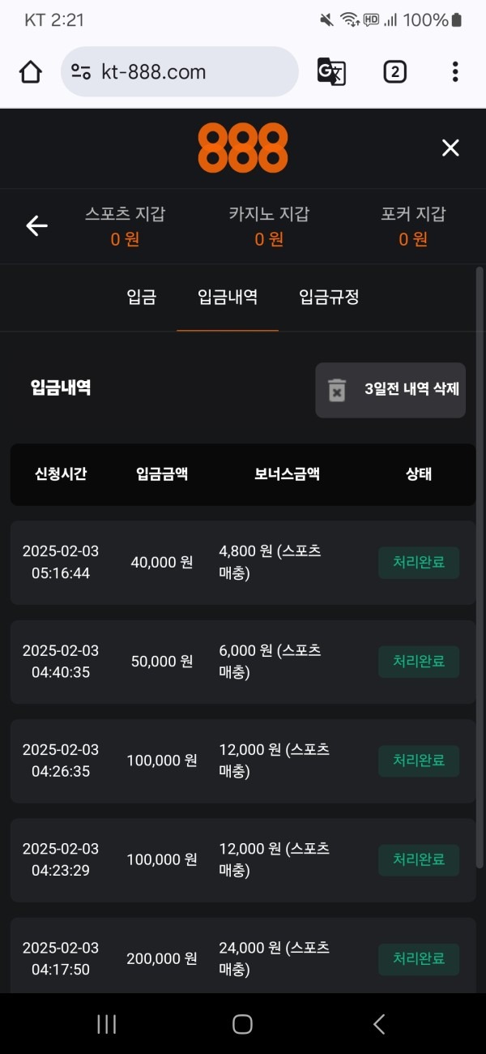The image size is (486, 1054).
Task: Tap the Android home navigation button
Action: tap(241, 1024)
